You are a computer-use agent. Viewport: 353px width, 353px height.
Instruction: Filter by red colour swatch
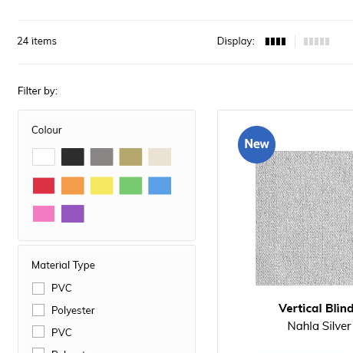point(44,186)
